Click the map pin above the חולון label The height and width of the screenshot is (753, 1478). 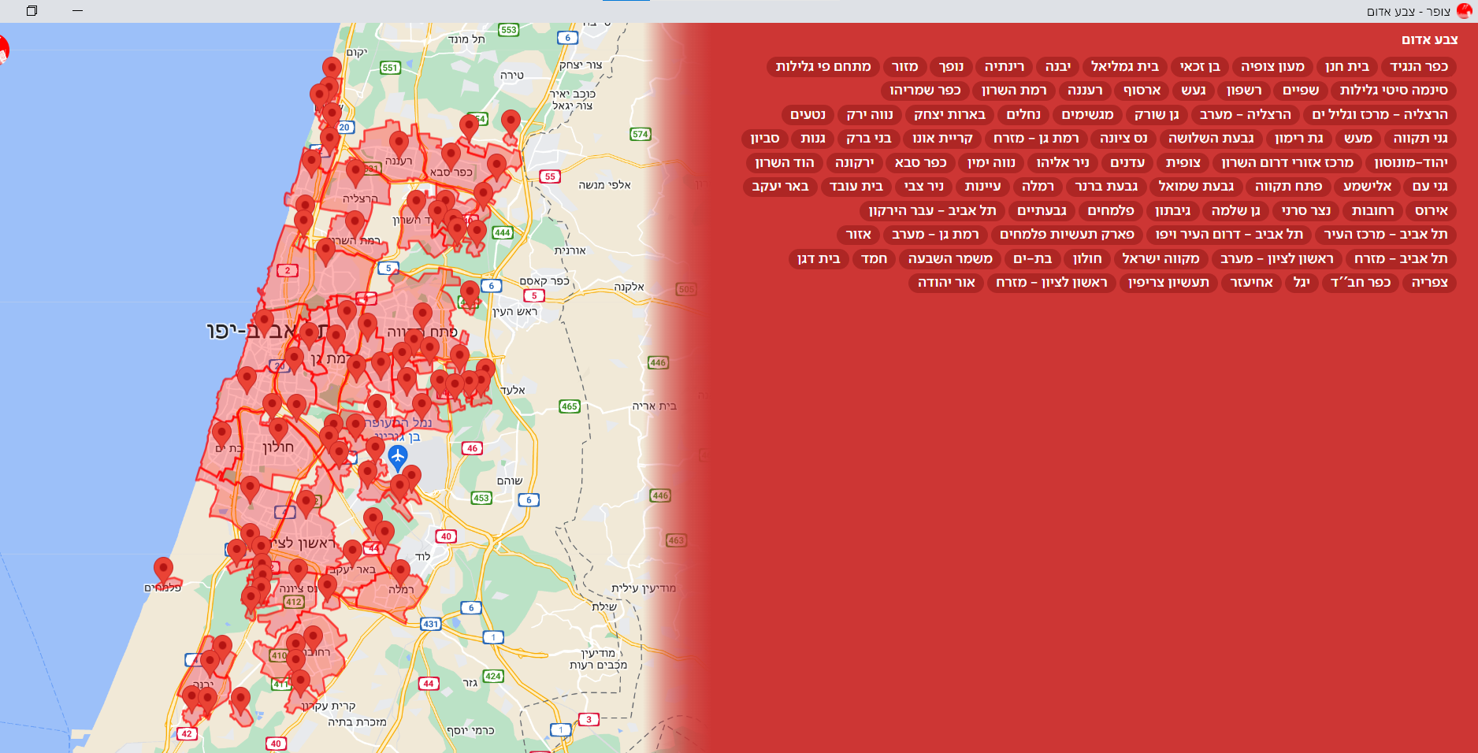[278, 432]
